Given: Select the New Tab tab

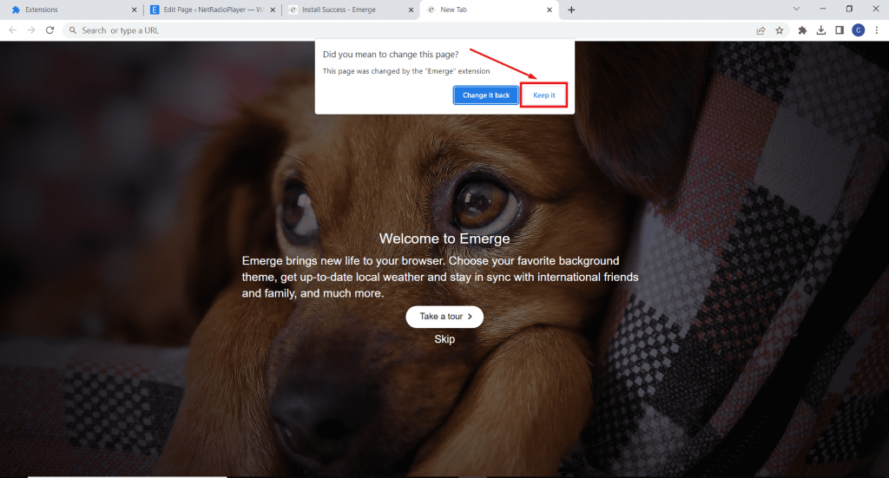Looking at the screenshot, I should pyautogui.click(x=489, y=10).
